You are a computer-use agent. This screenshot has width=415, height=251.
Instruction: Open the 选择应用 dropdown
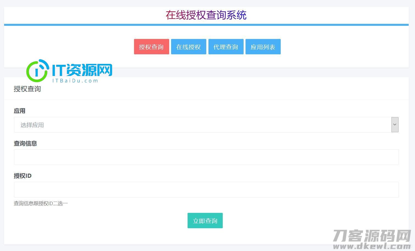(206, 125)
